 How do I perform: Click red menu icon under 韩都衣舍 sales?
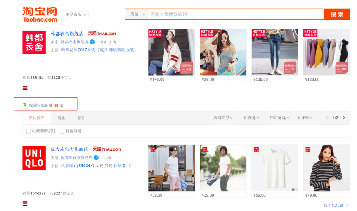pyautogui.click(x=25, y=88)
